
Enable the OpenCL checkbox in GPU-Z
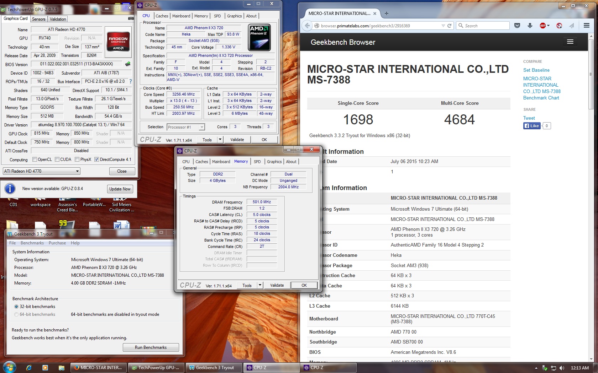point(35,160)
